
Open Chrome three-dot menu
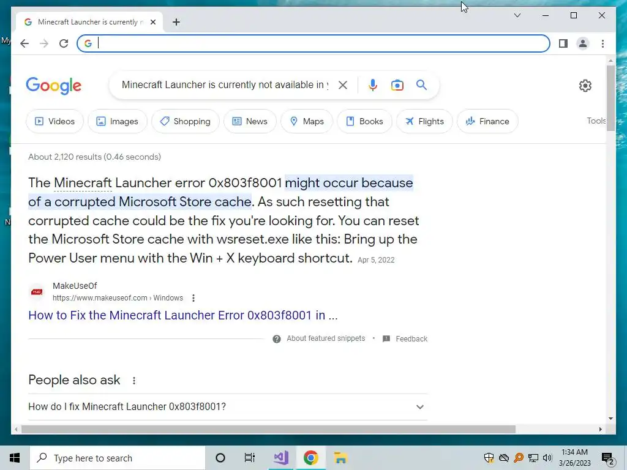coord(603,43)
